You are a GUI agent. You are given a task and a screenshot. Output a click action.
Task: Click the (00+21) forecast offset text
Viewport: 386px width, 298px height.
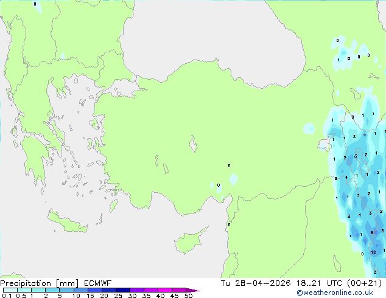click(364, 283)
